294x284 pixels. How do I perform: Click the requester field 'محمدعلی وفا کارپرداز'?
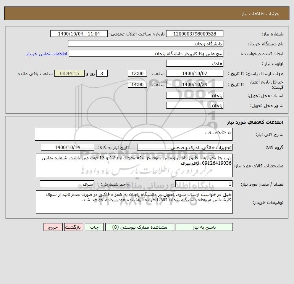point(146,53)
